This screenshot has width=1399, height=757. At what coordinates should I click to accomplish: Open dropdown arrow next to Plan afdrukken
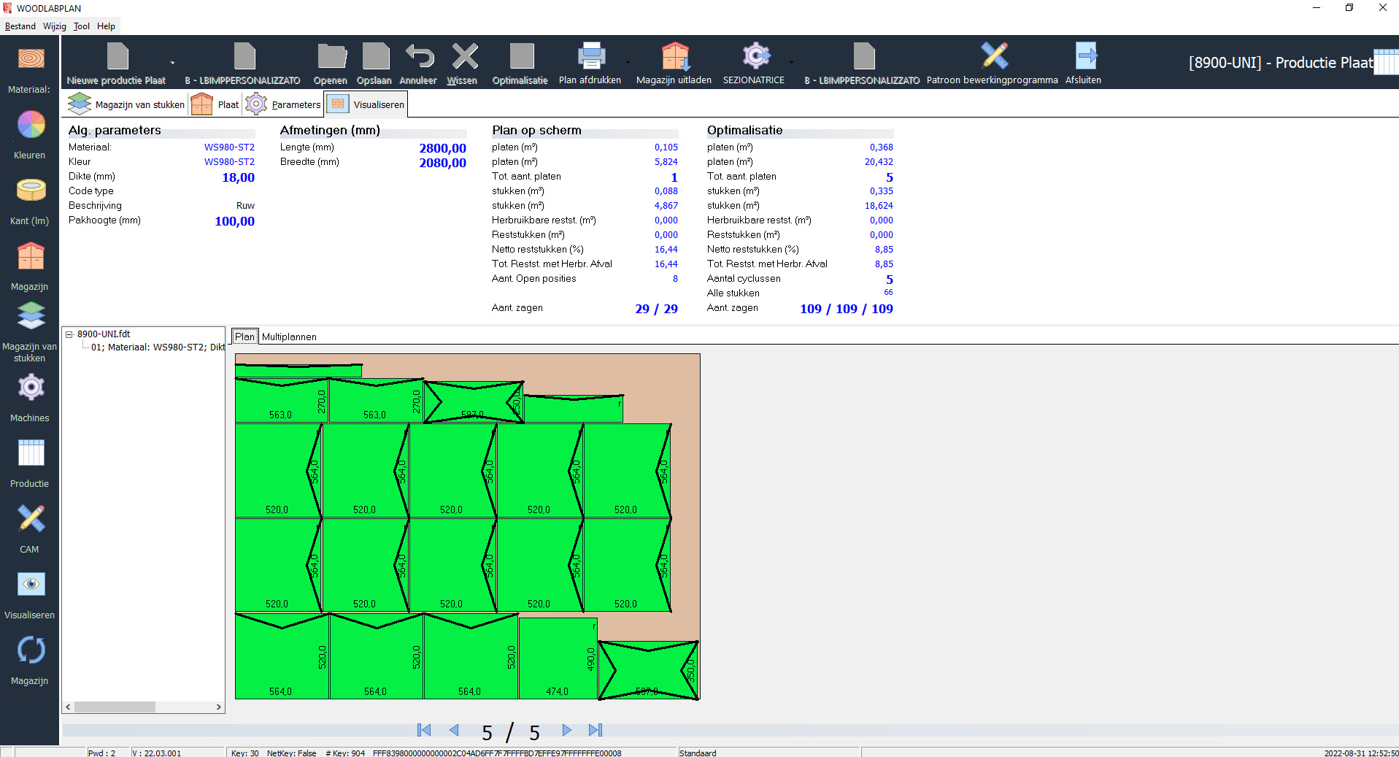point(628,63)
